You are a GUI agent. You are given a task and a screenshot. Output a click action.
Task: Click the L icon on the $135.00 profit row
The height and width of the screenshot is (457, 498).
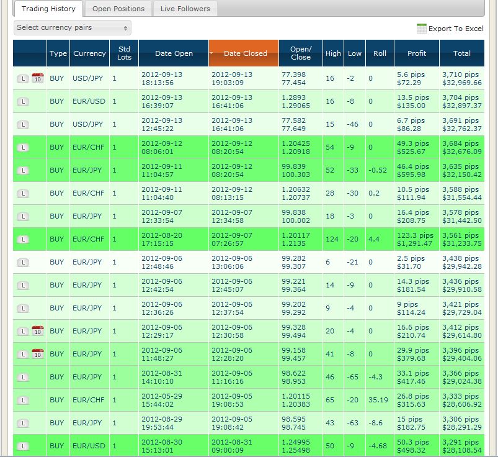tap(23, 102)
